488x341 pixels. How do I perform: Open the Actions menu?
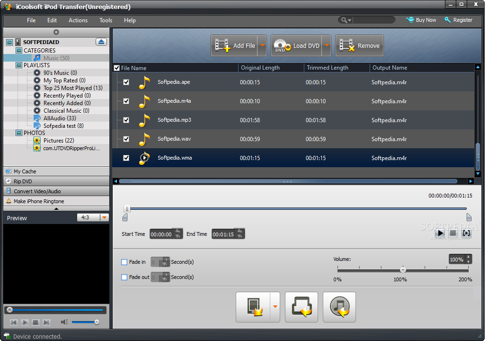pyautogui.click(x=78, y=20)
